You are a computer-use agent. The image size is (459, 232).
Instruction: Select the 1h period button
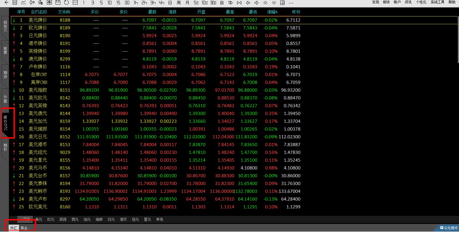[x=136, y=3]
